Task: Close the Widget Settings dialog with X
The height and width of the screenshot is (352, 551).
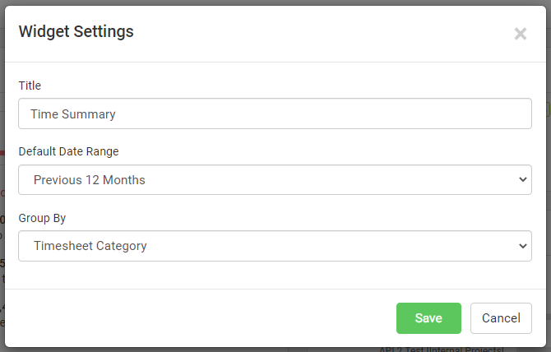Action: click(x=520, y=34)
